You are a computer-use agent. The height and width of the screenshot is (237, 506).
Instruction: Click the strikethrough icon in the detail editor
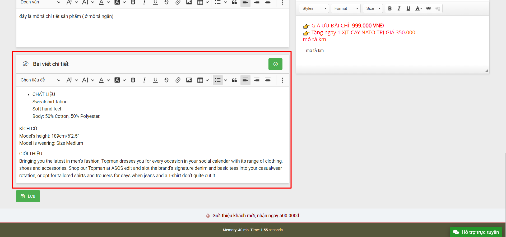166,80
